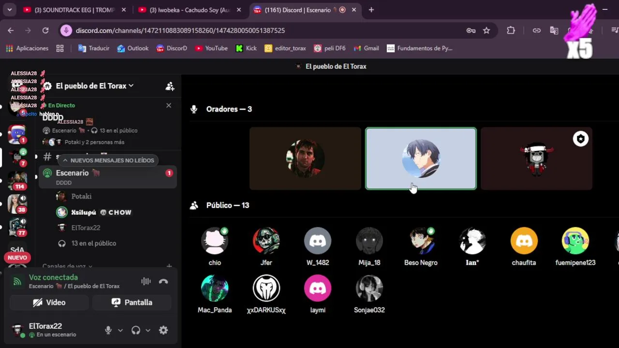
Task: Bookmark this page with the star icon
Action: pyautogui.click(x=486, y=30)
